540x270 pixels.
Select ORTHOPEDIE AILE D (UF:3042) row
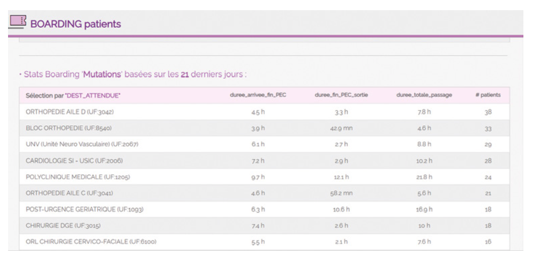(x=69, y=112)
